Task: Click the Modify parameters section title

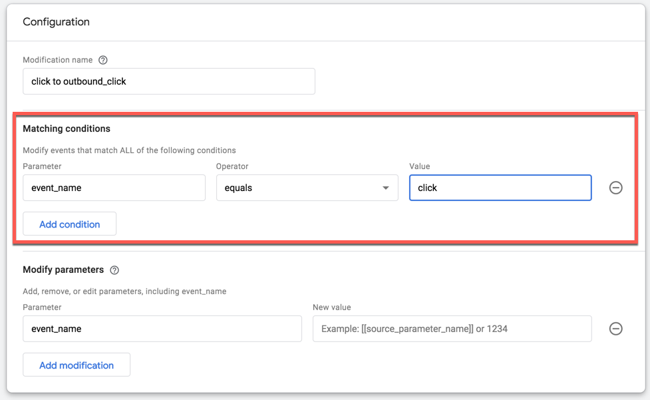Action: pos(63,270)
